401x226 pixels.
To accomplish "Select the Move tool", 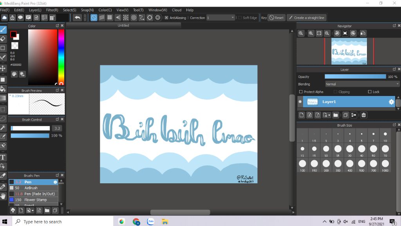I will coord(3,68).
